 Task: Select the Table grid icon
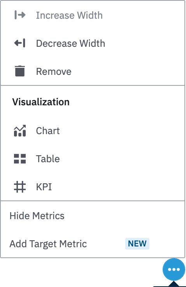coord(20,159)
